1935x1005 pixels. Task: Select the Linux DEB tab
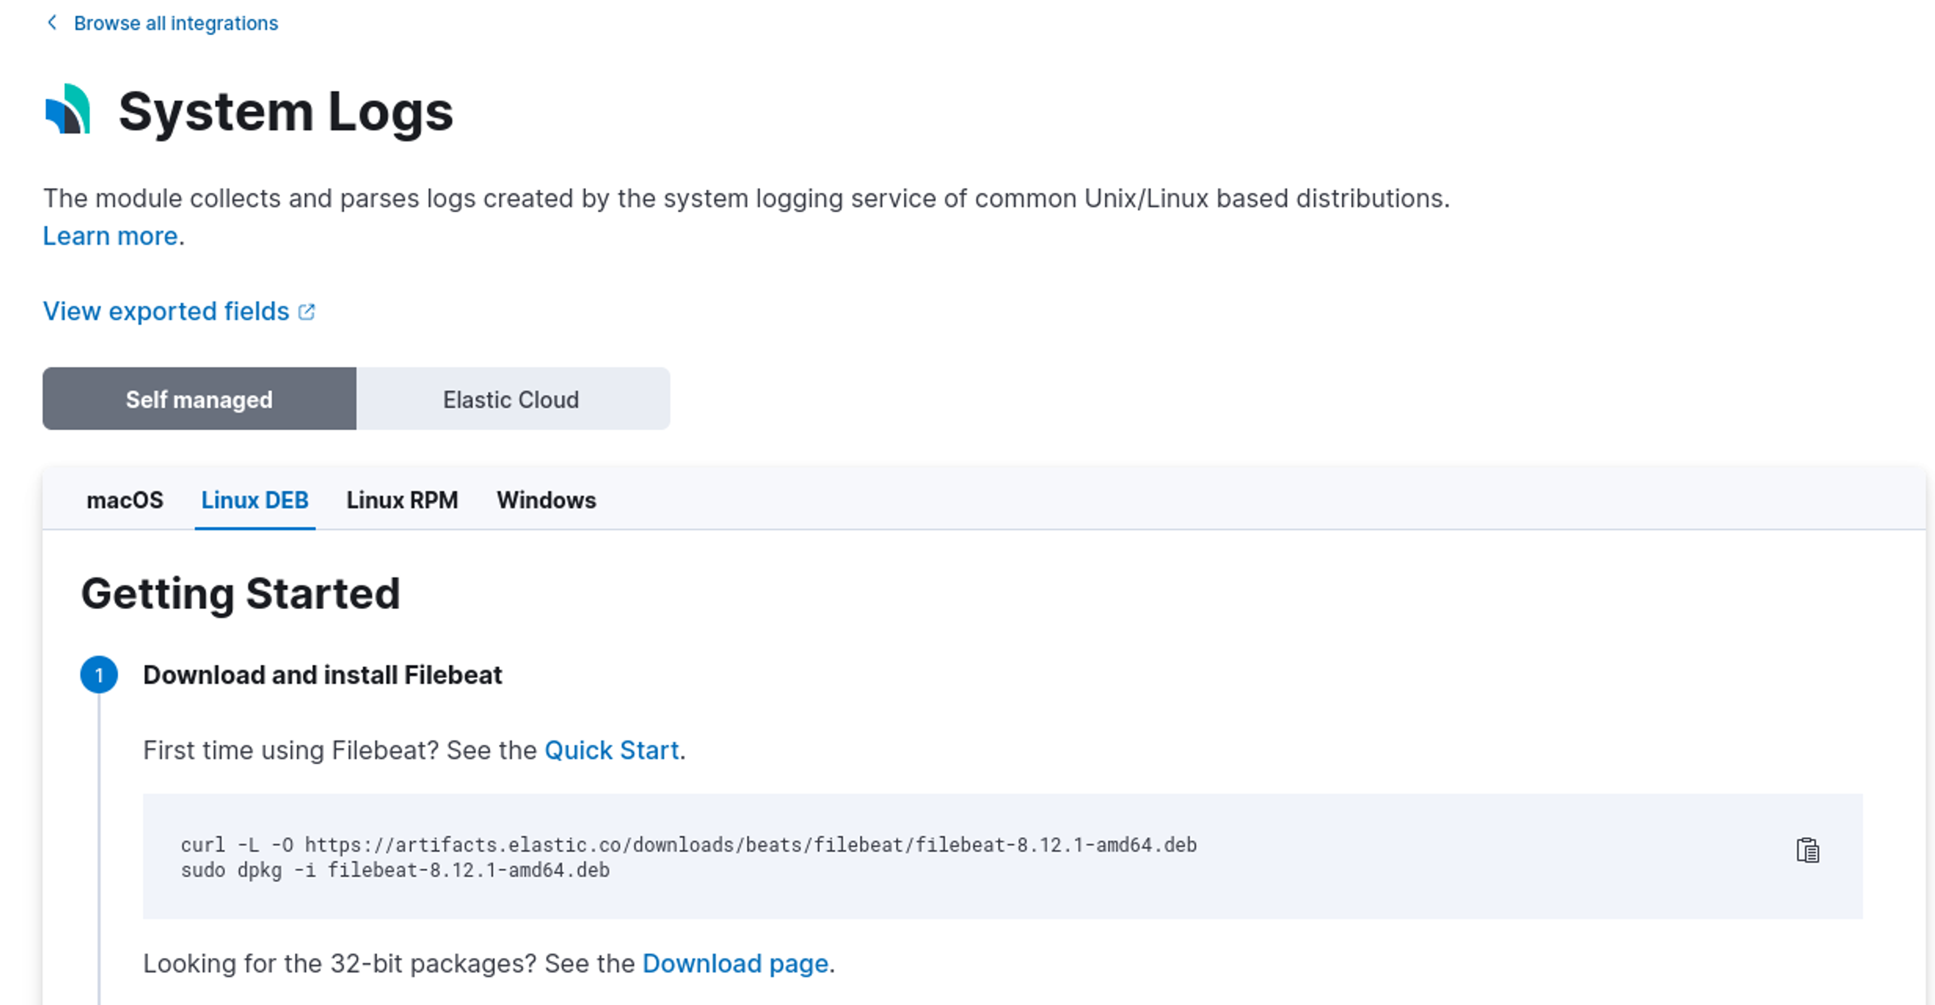(x=254, y=500)
